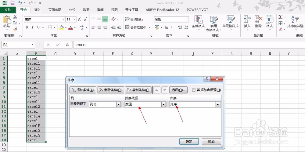This screenshot has width=305, height=152.
Task: Open 单元格样式 cell styles
Action: click(231, 24)
